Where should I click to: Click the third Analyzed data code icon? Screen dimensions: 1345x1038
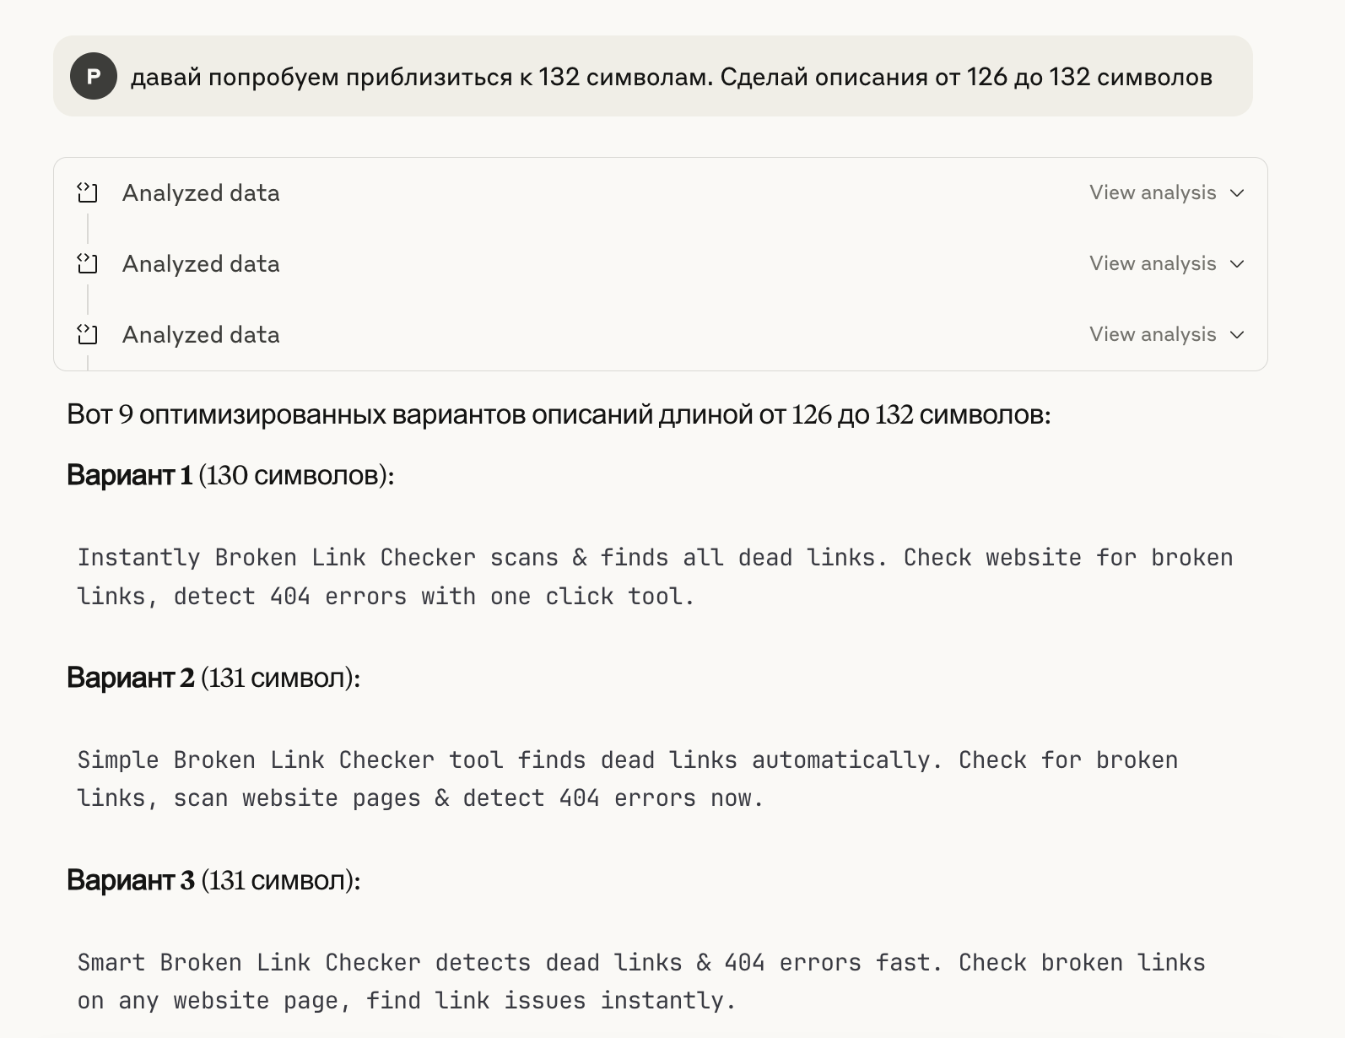[x=88, y=335]
